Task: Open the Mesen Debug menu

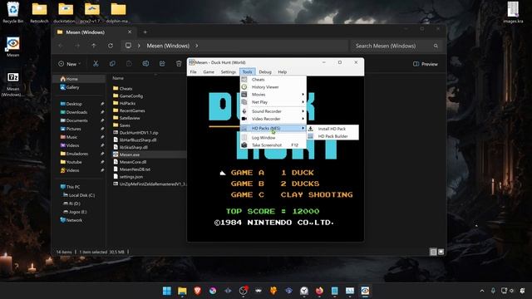Action: pyautogui.click(x=265, y=72)
